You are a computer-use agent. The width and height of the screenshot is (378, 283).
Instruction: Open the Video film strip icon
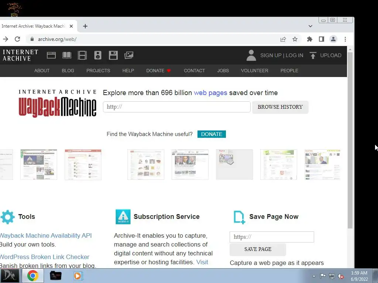coord(82,55)
